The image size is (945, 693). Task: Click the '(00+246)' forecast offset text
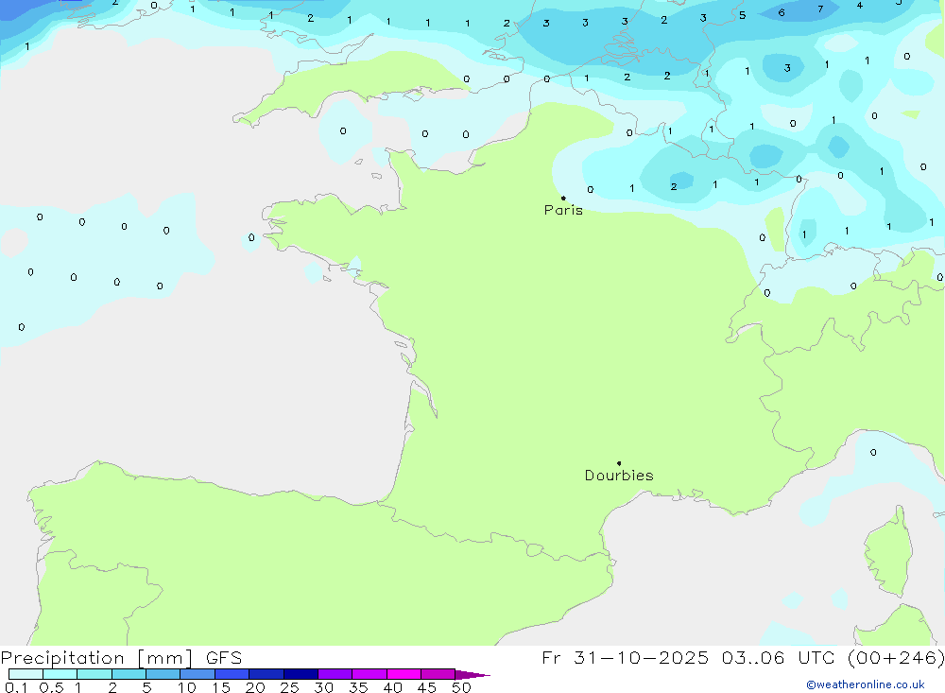tap(896, 657)
